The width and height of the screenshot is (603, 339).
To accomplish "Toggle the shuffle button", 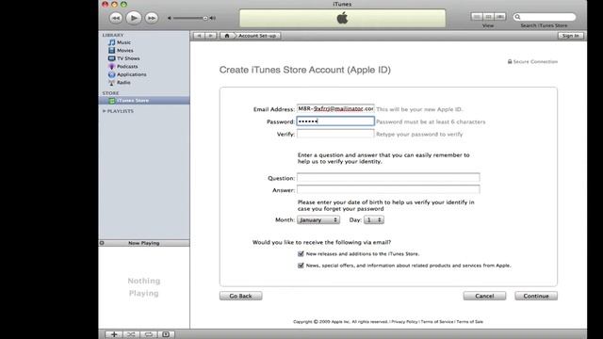I will 131,334.
